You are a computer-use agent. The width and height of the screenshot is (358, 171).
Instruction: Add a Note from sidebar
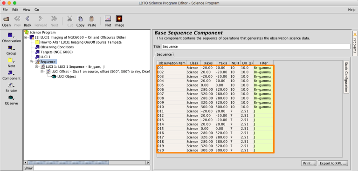pyautogui.click(x=11, y=63)
